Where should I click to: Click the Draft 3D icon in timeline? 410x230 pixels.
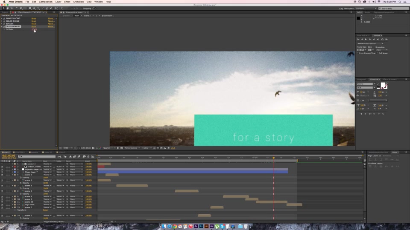[65, 157]
